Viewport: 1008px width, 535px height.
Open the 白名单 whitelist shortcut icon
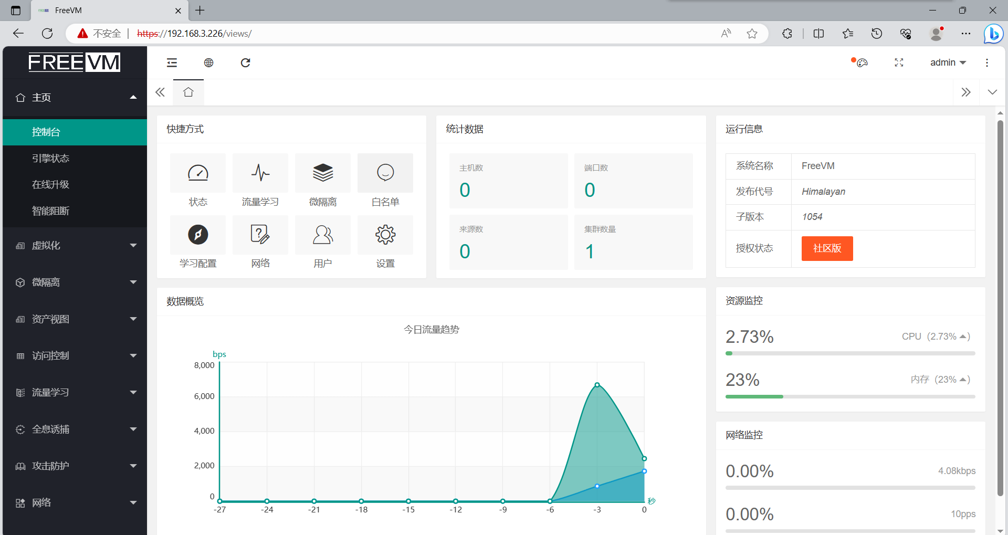click(385, 173)
